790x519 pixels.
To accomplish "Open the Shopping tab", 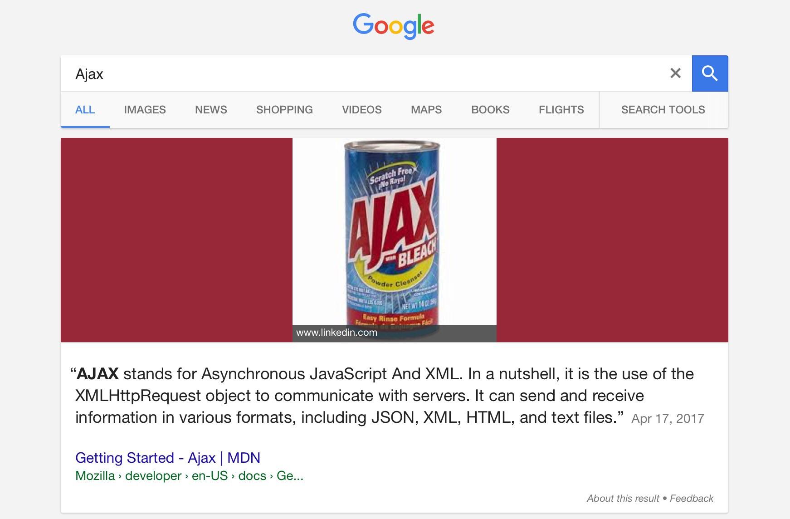I will click(284, 110).
